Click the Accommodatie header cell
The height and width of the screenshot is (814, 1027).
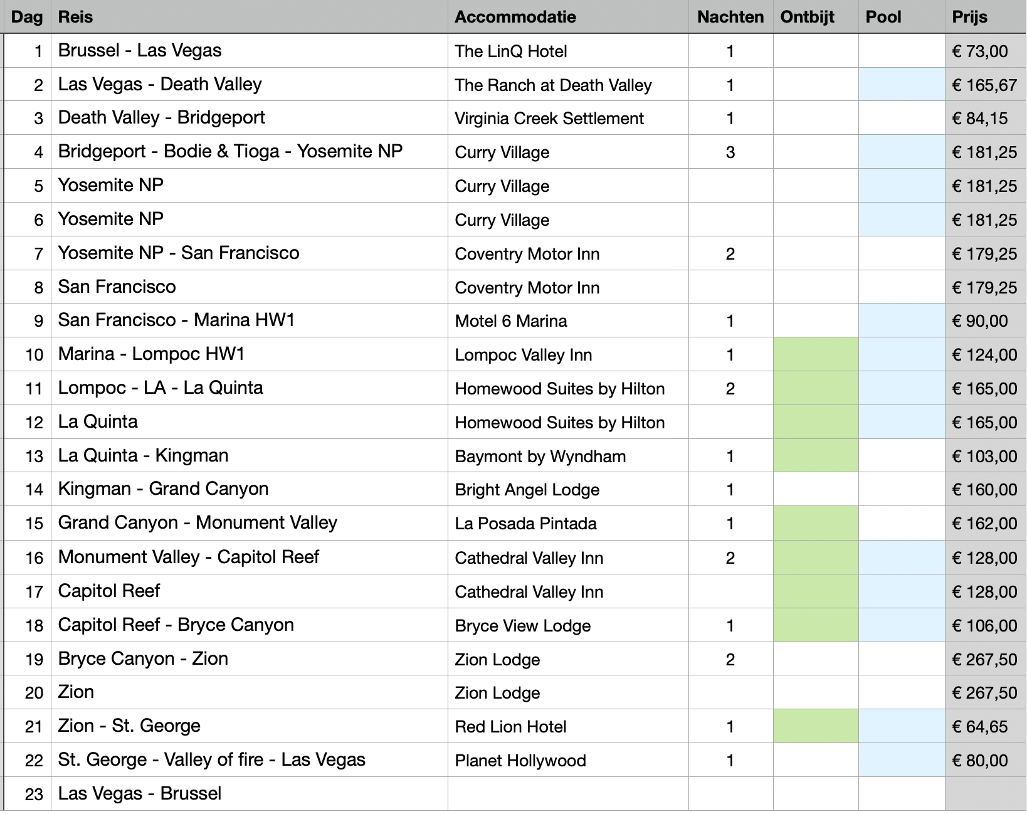[515, 17]
